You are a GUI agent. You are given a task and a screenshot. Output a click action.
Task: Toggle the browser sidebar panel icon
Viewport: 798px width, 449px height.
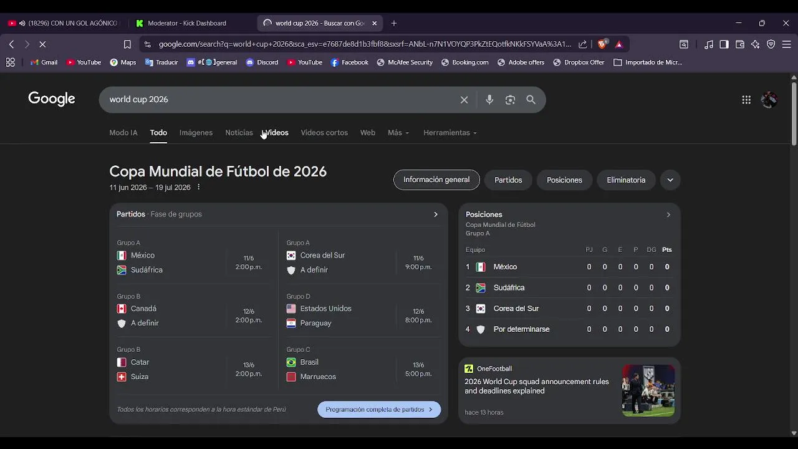pos(724,44)
